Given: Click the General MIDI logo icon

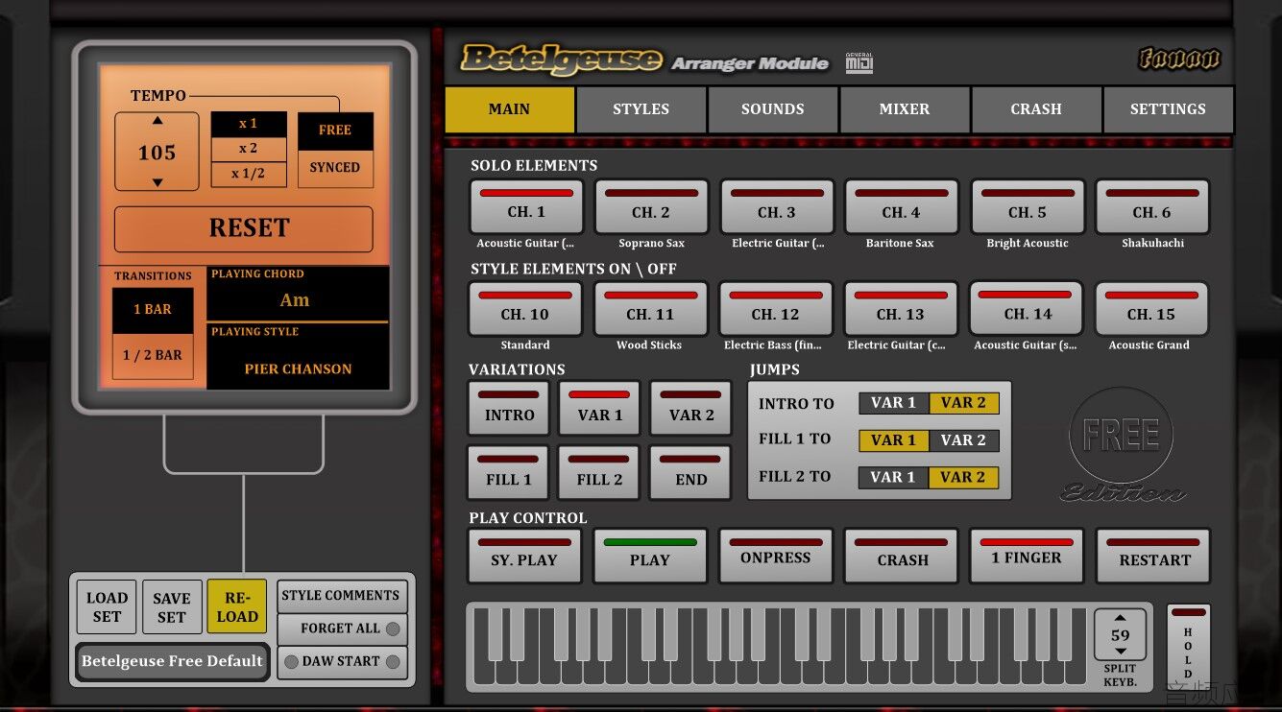Looking at the screenshot, I should tap(859, 62).
